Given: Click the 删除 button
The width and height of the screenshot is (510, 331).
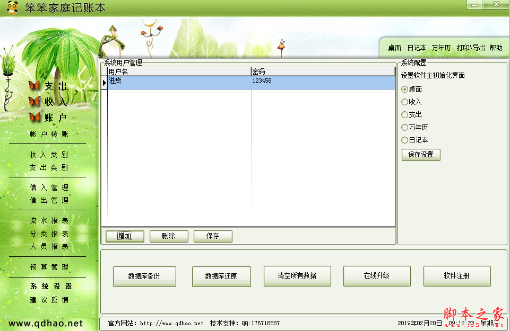Looking at the screenshot, I should pyautogui.click(x=169, y=236).
